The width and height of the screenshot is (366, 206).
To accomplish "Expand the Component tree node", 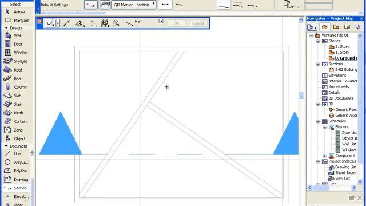I will tap(325, 156).
